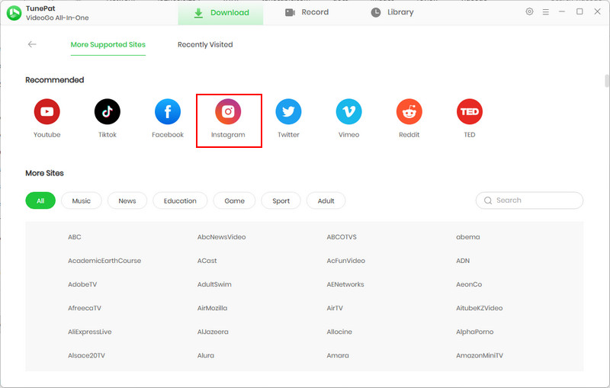Select the TikTok recommended site icon
610x388 pixels.
[107, 112]
